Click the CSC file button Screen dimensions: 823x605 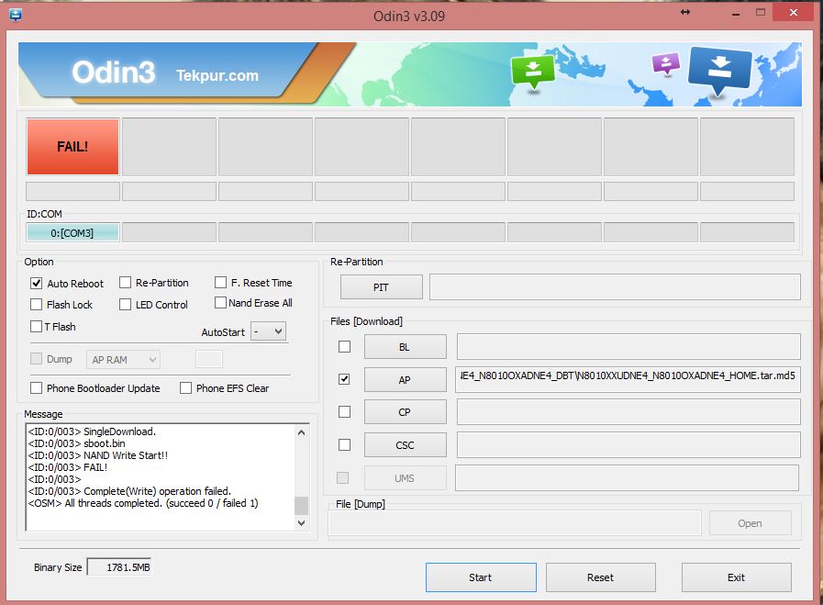(406, 445)
